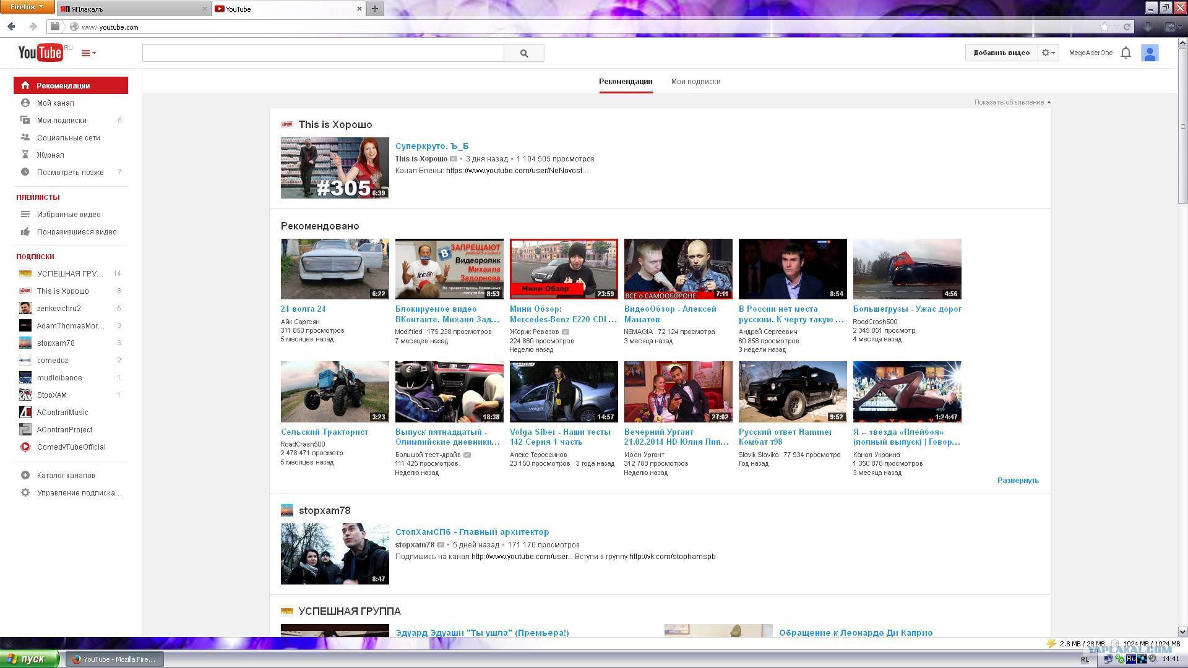The image size is (1188, 668).
Task: Open the guide menu next to the logo
Action: coord(88,53)
